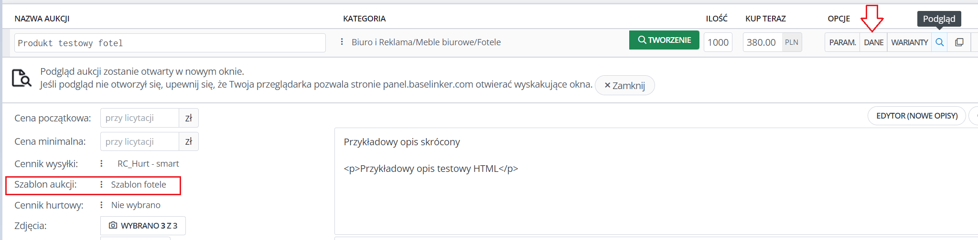Click the preview document icon in notice

21,78
